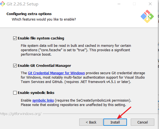Viewport: 159px width, 129px height.
Task: Abort setup using the Cancel button
Action: tap(143, 122)
